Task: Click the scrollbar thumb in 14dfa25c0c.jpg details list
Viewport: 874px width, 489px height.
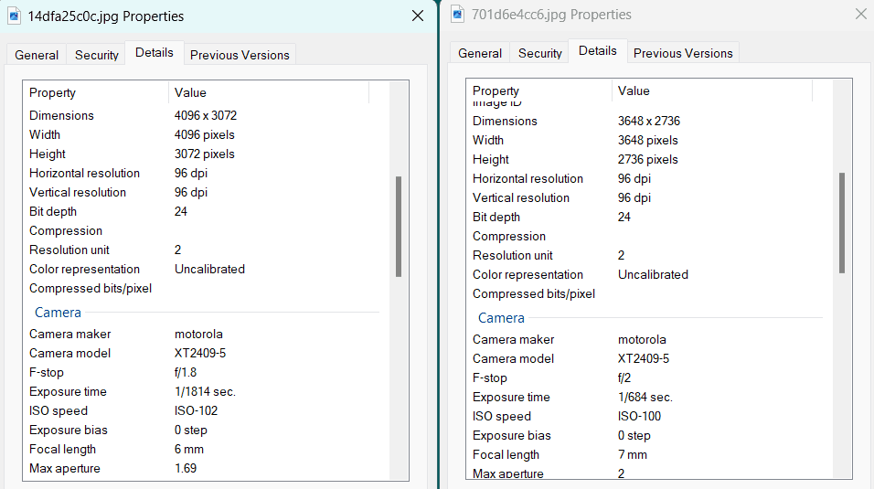Action: click(x=399, y=226)
